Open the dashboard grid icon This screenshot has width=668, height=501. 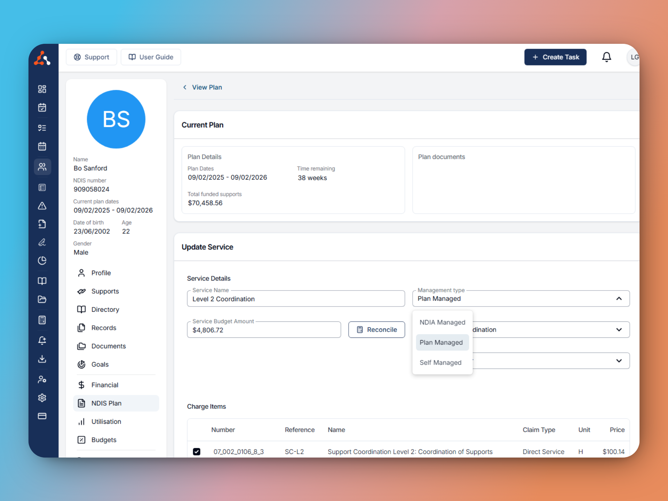point(42,89)
